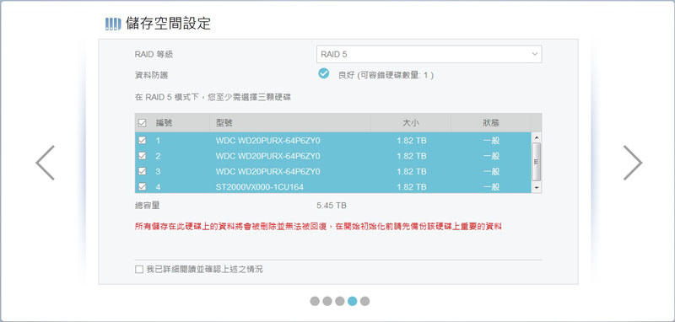Click disk 2 size 1.82 TB
Screen dimensions: 675x322
click(412, 156)
